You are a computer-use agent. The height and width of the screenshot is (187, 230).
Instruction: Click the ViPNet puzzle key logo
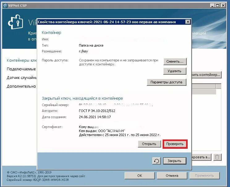pos(16,22)
